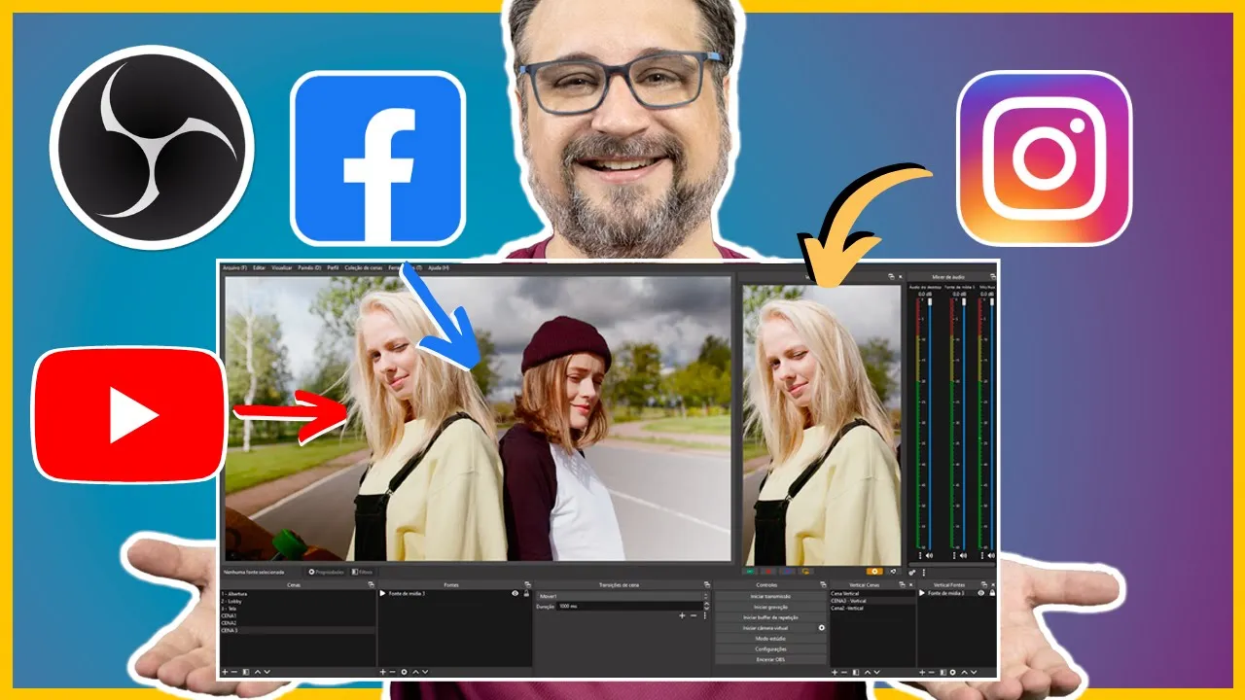The height and width of the screenshot is (700, 1245).
Task: Open source Filtros button
Action: [362, 572]
